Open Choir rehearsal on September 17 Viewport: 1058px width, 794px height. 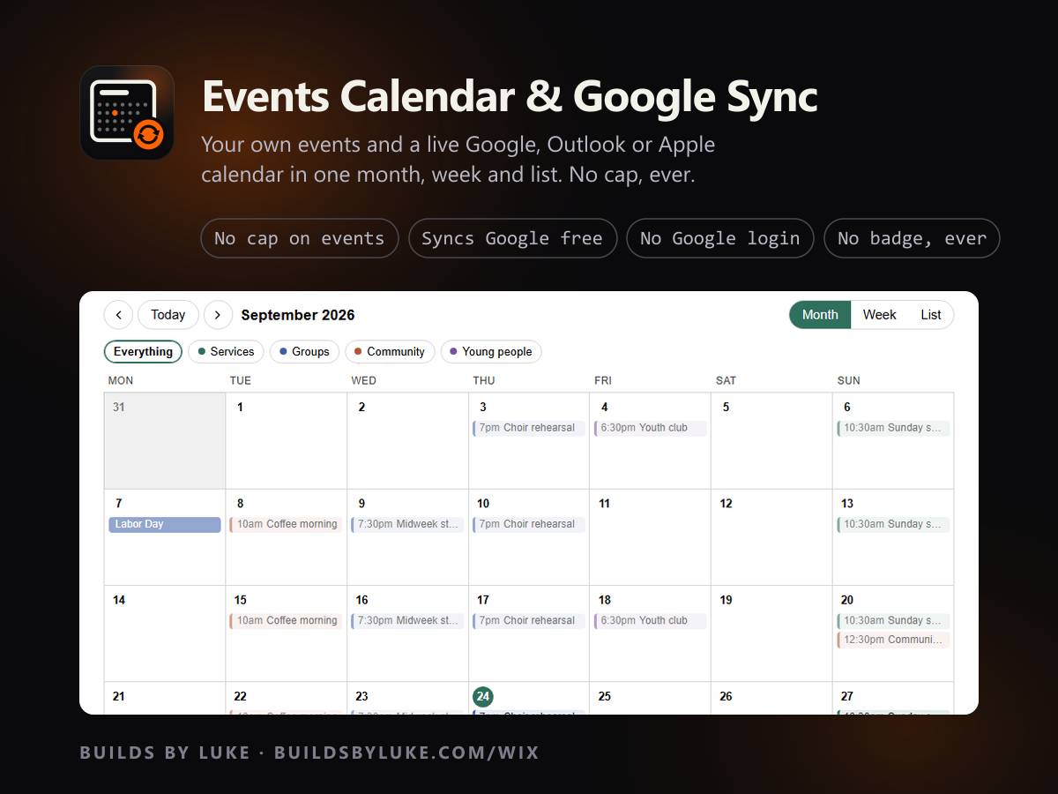coord(529,621)
